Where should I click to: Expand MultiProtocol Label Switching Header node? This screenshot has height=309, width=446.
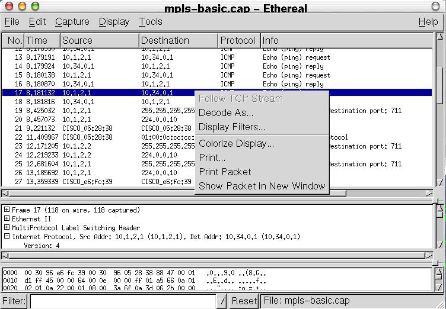(7, 227)
